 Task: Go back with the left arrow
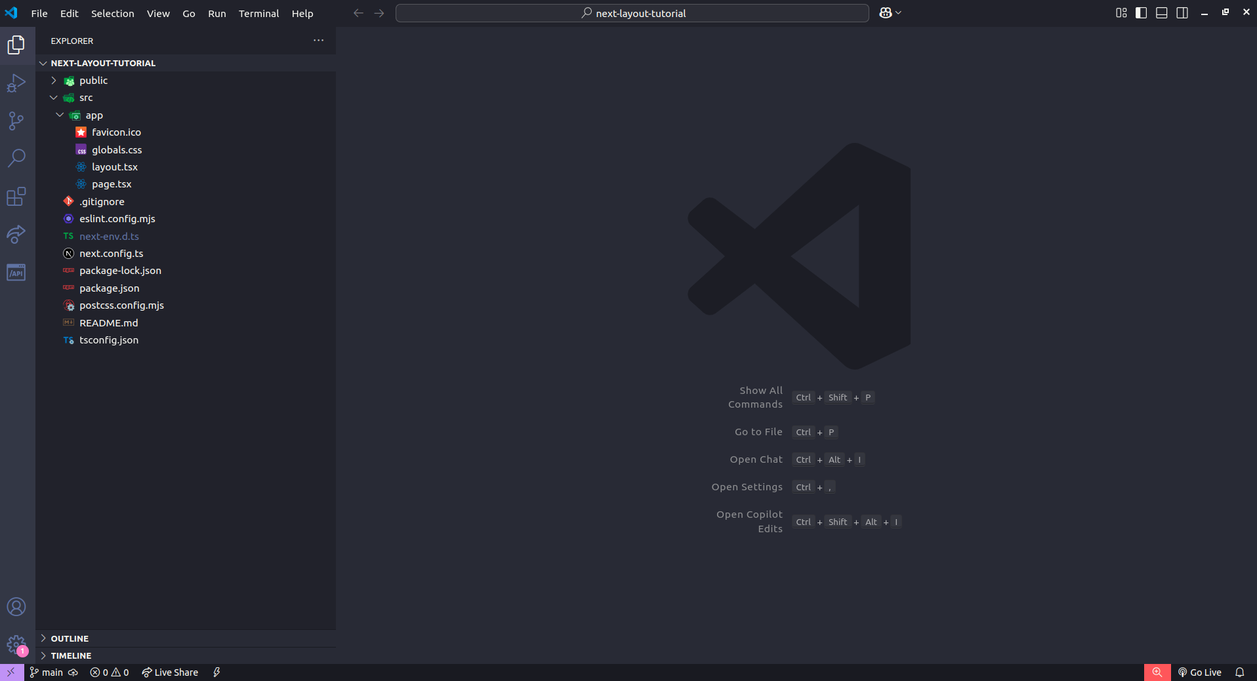358,13
